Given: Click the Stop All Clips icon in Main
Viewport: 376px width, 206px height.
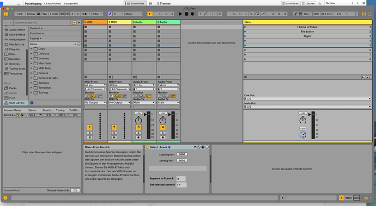Looking at the screenshot, I should pos(245,77).
